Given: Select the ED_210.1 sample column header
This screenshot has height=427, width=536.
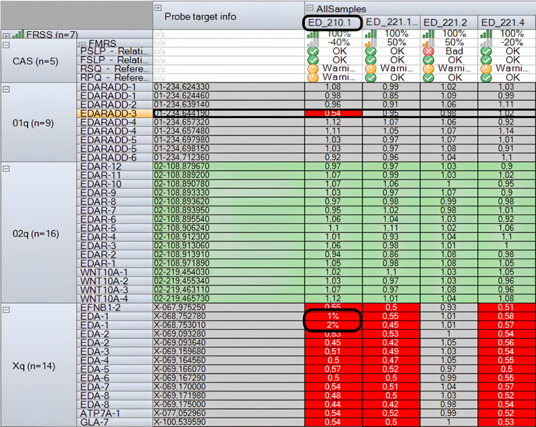Looking at the screenshot, I should point(332,22).
